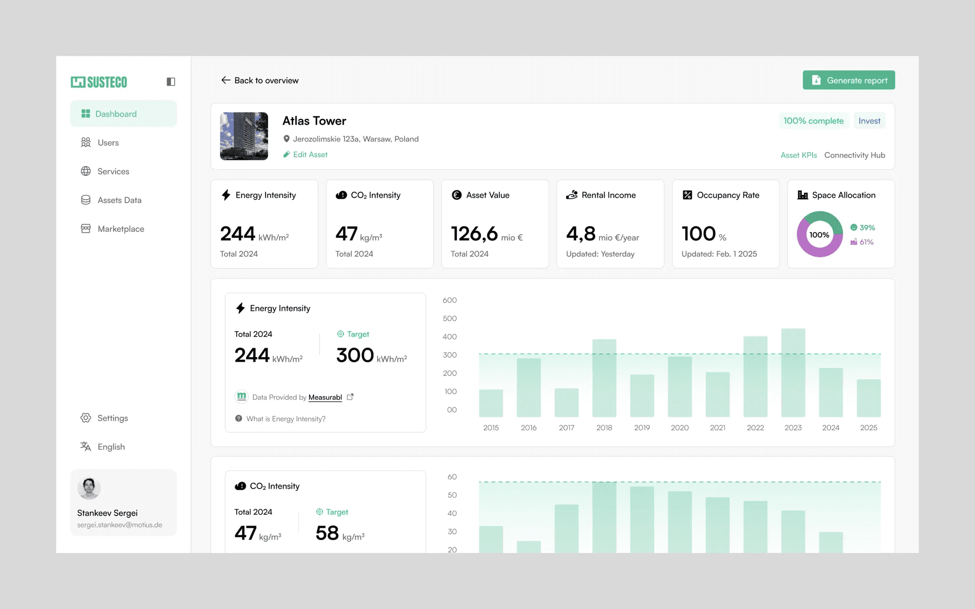Select the Dashboard menu item
Image resolution: width=975 pixels, height=609 pixels.
click(x=123, y=114)
